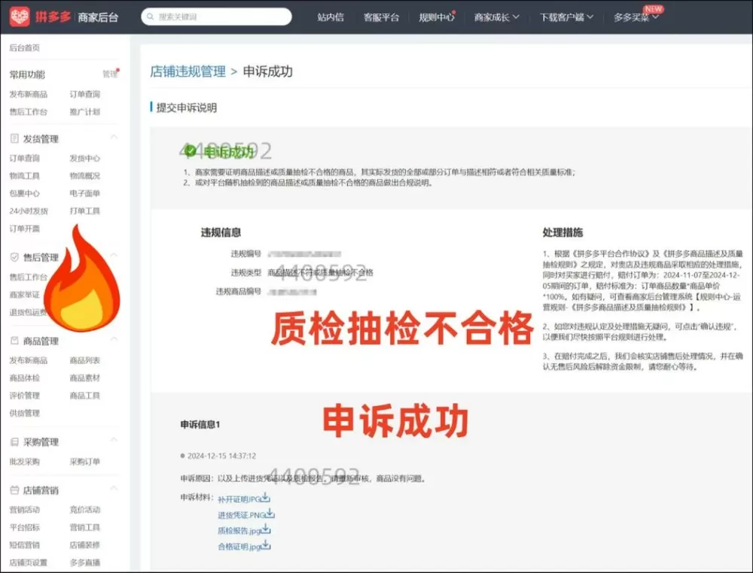Open the 多多买菜 dropdown menu
The width and height of the screenshot is (753, 573).
[x=636, y=17]
